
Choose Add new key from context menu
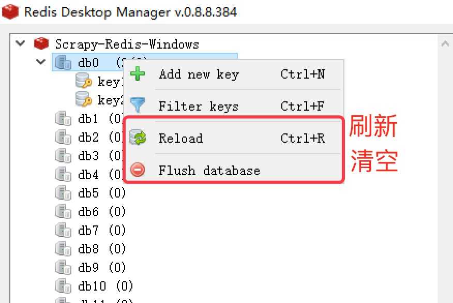coord(199,74)
